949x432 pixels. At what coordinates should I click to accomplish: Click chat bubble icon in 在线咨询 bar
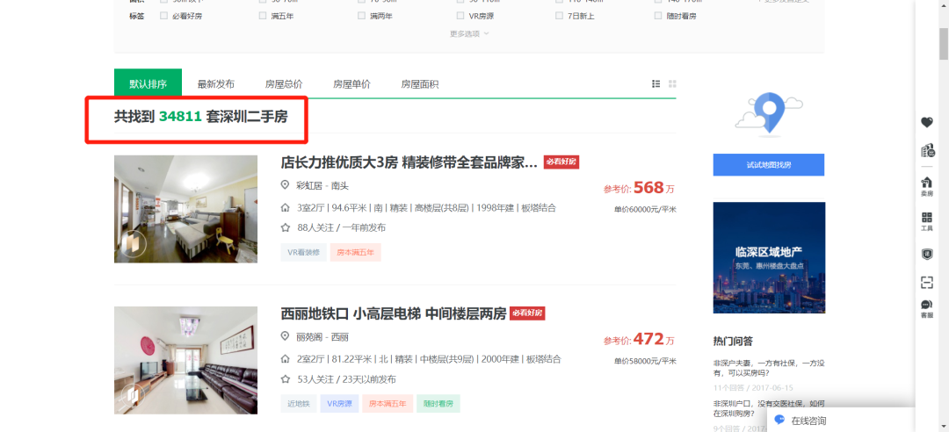click(x=780, y=420)
